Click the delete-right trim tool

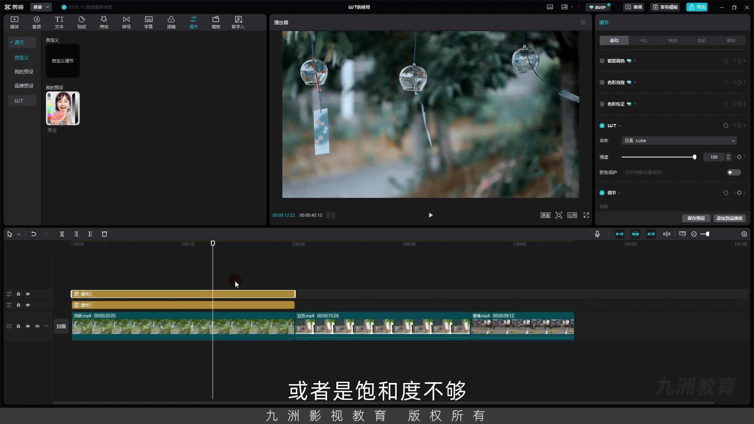click(90, 234)
